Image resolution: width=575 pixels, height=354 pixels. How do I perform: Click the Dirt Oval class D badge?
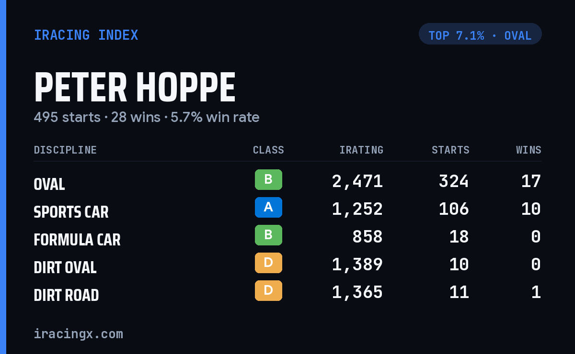(x=268, y=263)
